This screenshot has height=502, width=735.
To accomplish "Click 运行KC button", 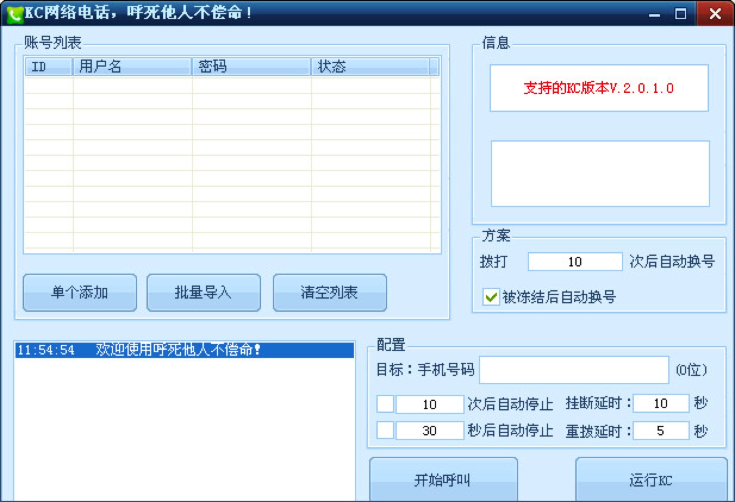I will coord(651,479).
